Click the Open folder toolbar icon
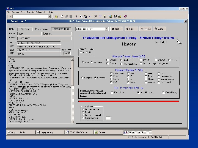Viewport: 198px width, 148px height. 66,16
